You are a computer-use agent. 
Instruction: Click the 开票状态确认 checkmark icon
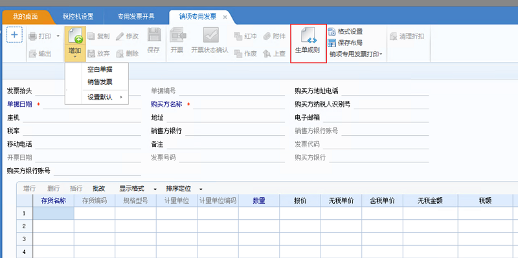point(211,35)
